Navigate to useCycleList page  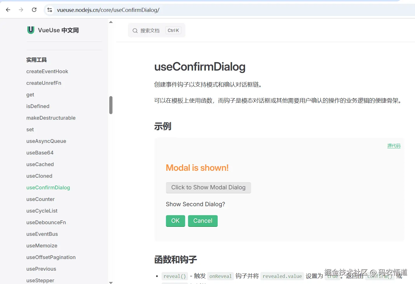tap(42, 211)
